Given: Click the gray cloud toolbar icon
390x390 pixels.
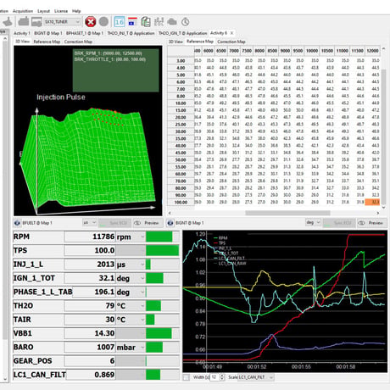Looking at the screenshot, I should pyautogui.click(x=172, y=22).
